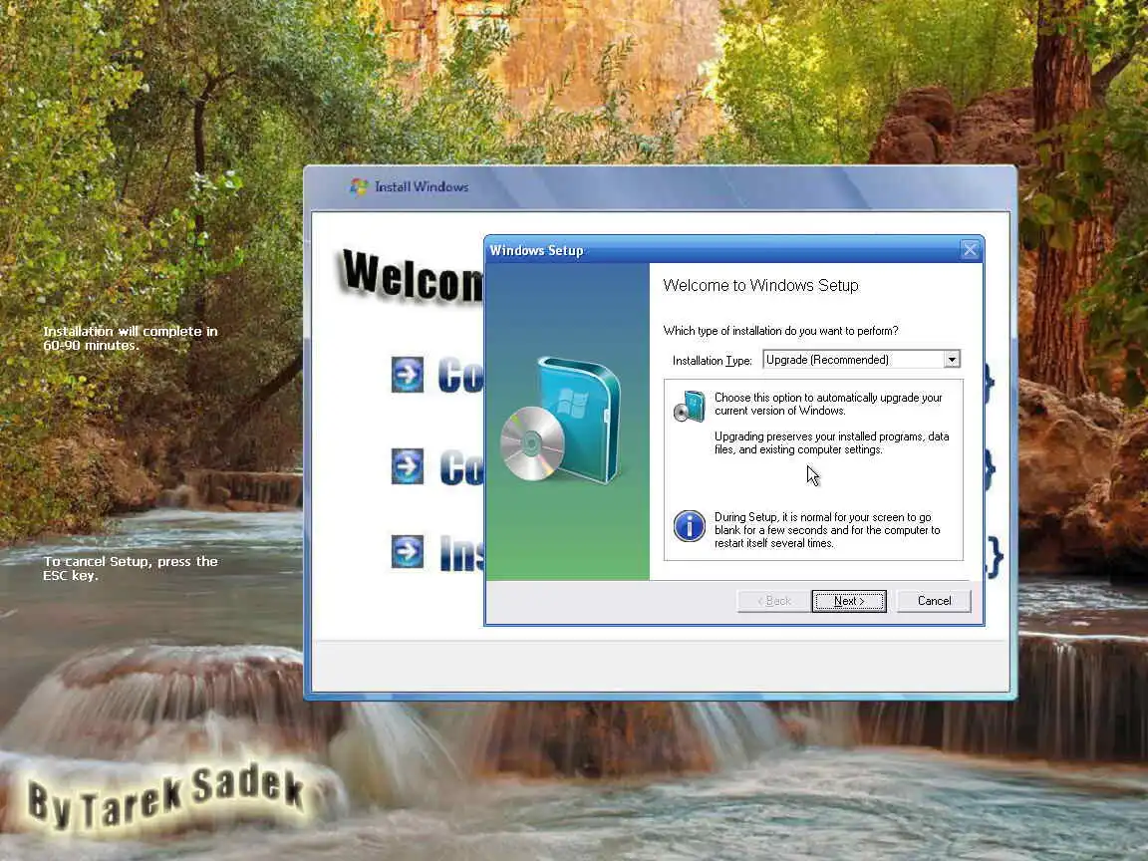Click the grayed-out Back button
1148x861 pixels.
(x=774, y=601)
